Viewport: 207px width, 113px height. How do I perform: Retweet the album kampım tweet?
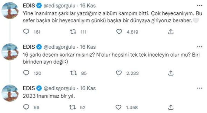click(x=73, y=32)
